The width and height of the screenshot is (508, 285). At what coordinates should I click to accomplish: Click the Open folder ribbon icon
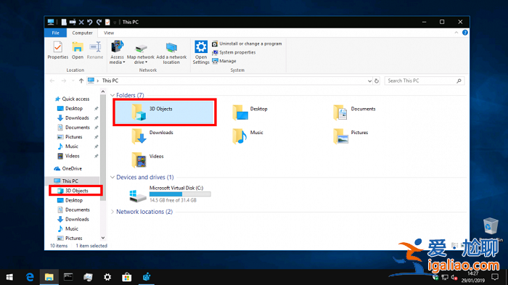(x=78, y=50)
